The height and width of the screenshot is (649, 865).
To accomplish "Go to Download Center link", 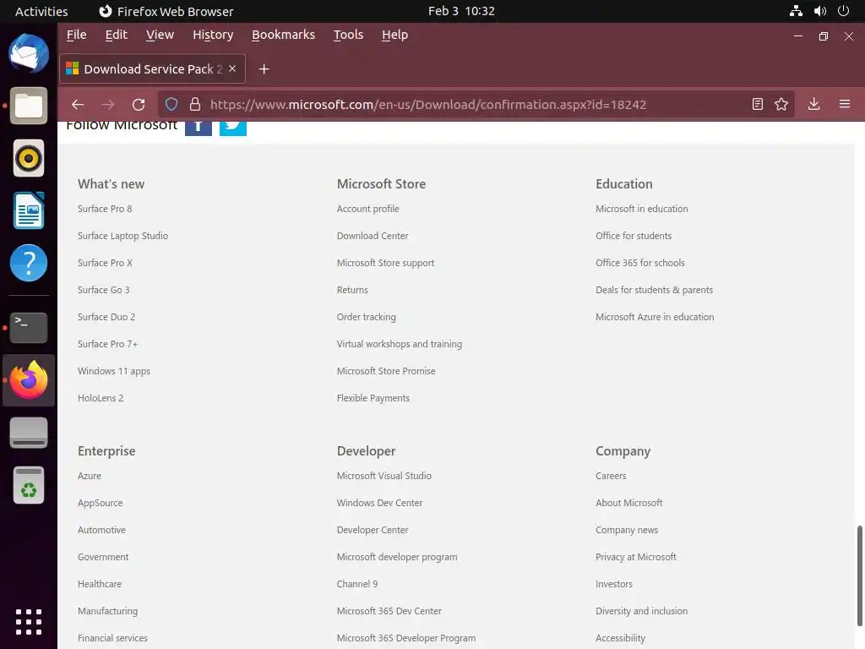I will tap(373, 236).
